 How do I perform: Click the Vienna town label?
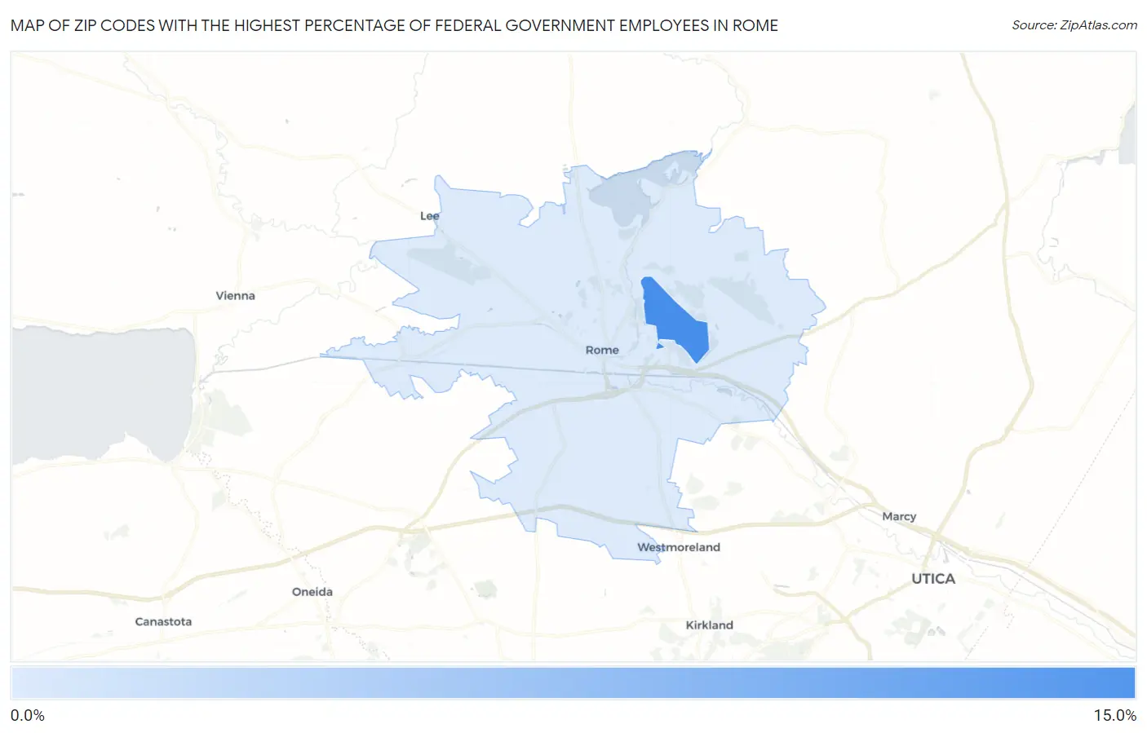tap(235, 296)
